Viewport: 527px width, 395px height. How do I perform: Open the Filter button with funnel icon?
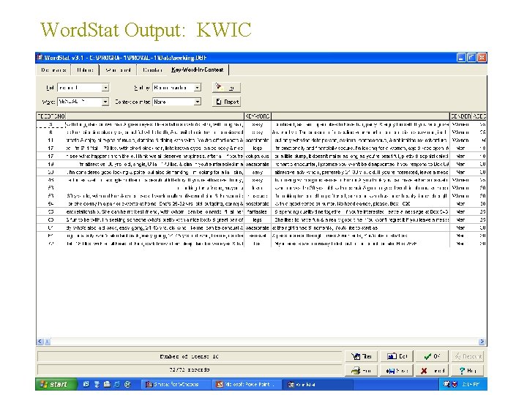click(x=361, y=356)
